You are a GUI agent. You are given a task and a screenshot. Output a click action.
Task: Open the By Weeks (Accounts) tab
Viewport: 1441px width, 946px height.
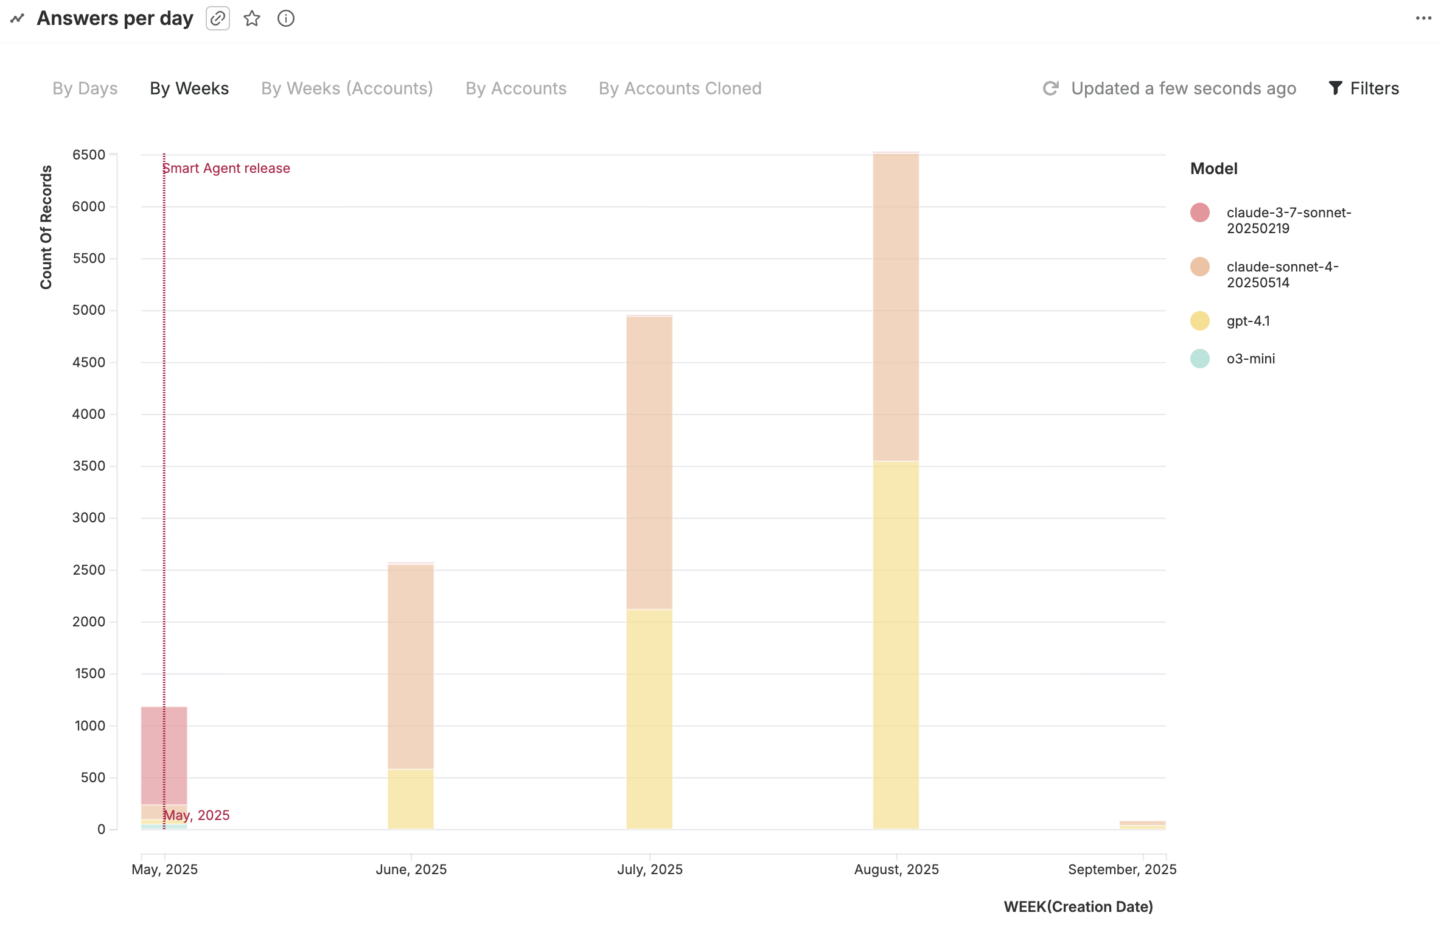coord(347,89)
